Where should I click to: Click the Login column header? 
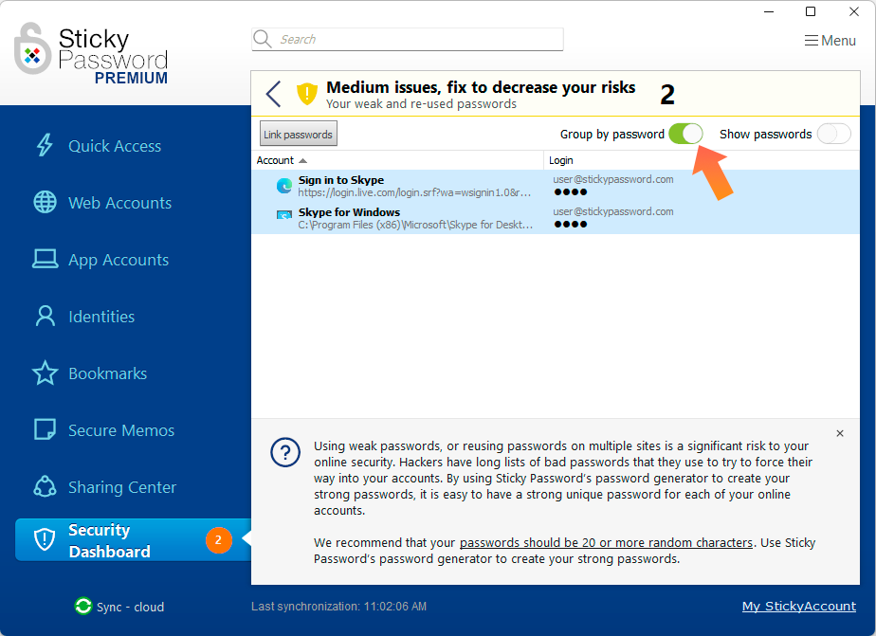pyautogui.click(x=702, y=160)
